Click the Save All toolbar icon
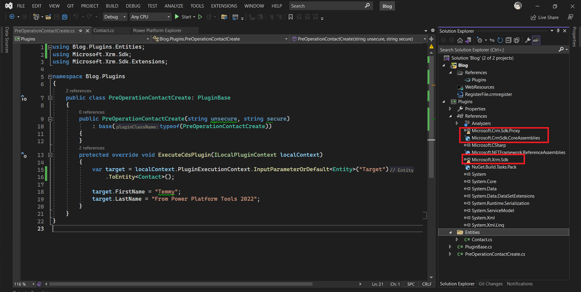The image size is (581, 292). pos(65,17)
